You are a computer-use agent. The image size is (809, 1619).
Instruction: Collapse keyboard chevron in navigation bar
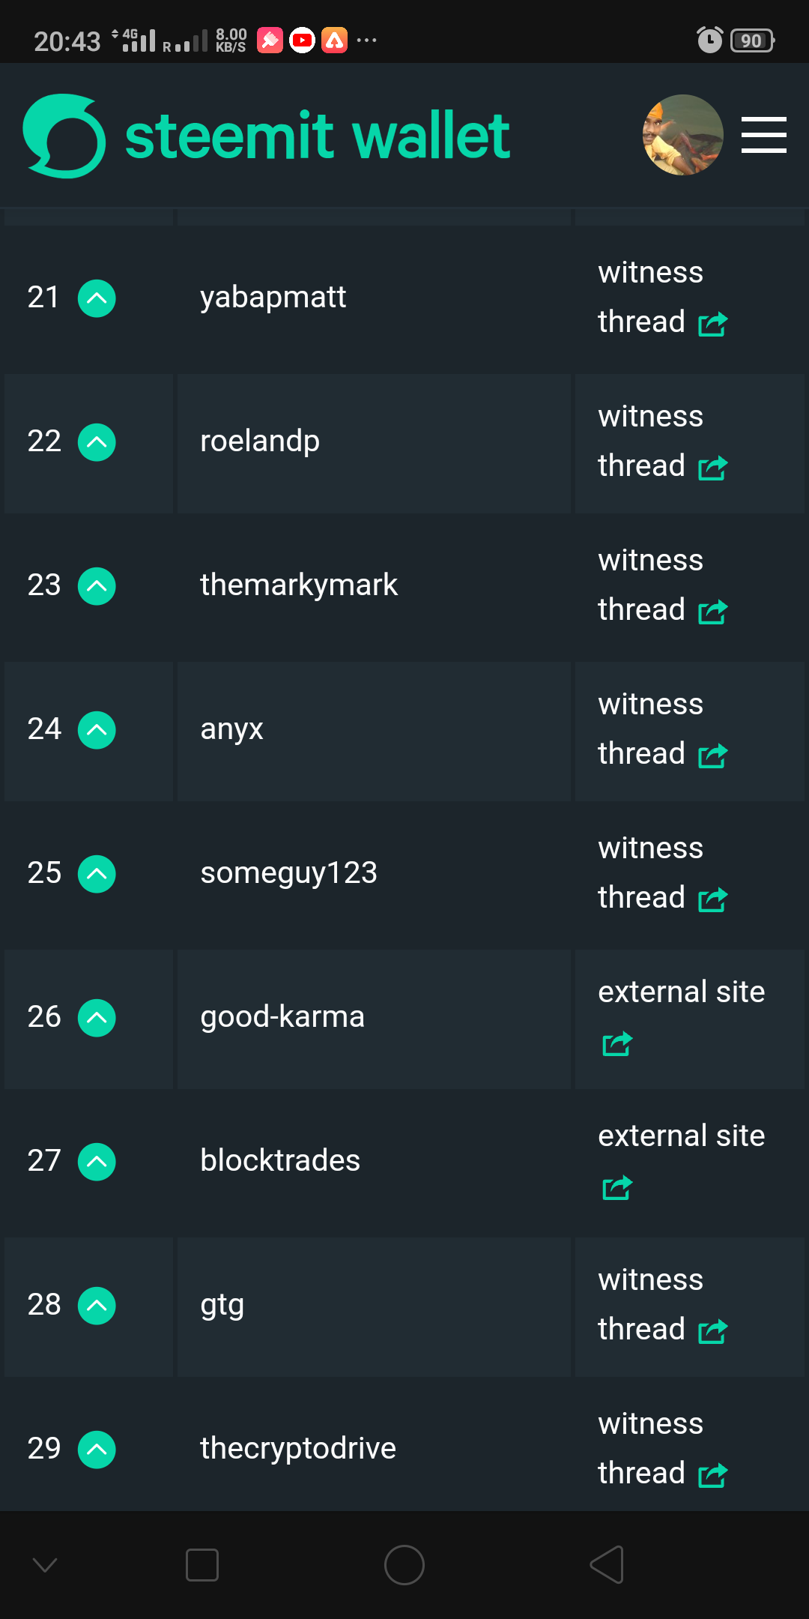click(x=45, y=1565)
